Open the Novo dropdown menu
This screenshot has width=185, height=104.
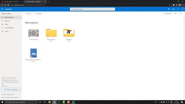(x=29, y=14)
